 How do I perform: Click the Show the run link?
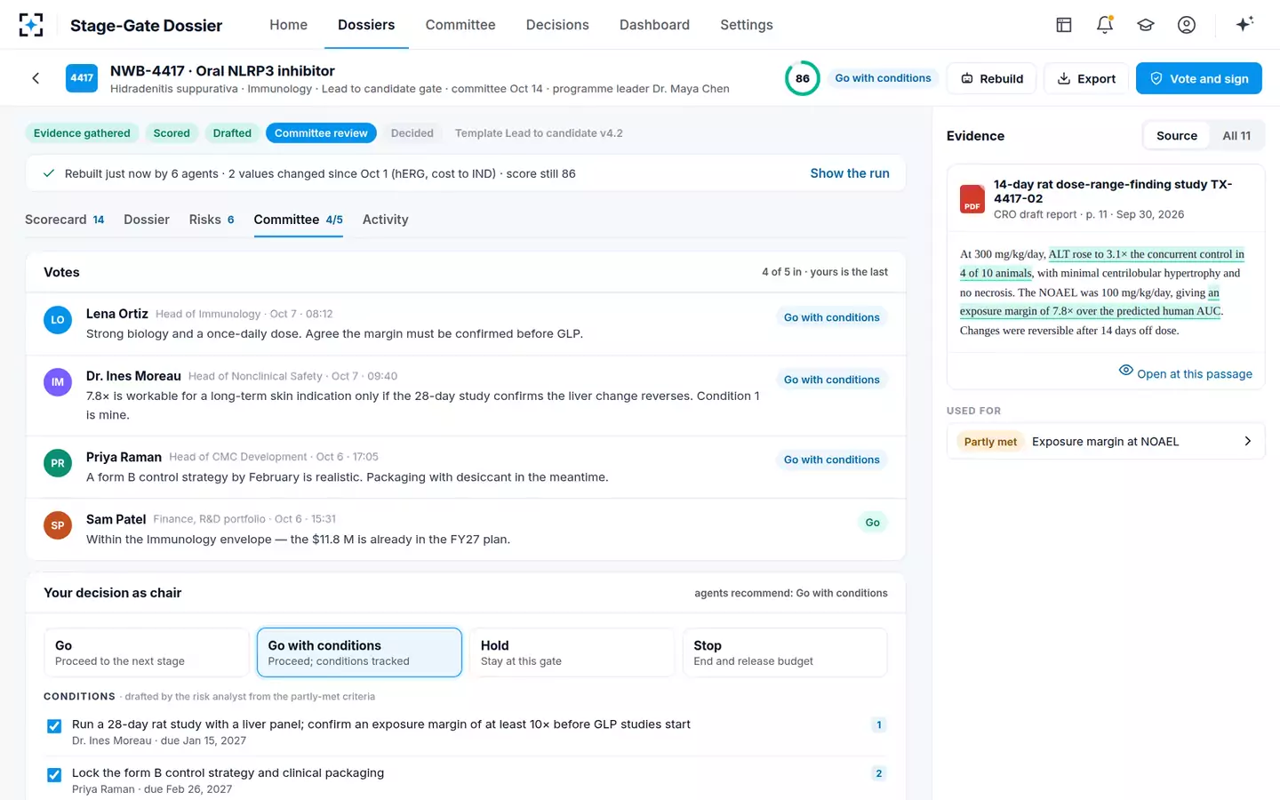click(x=850, y=173)
